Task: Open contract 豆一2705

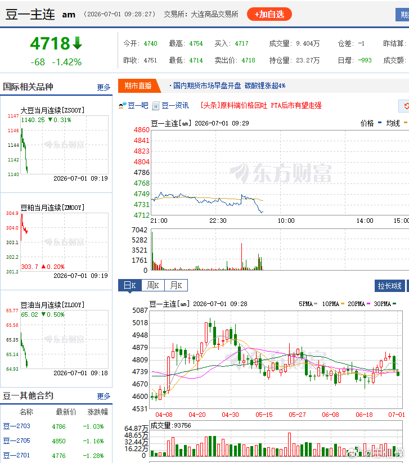Action: [16, 441]
